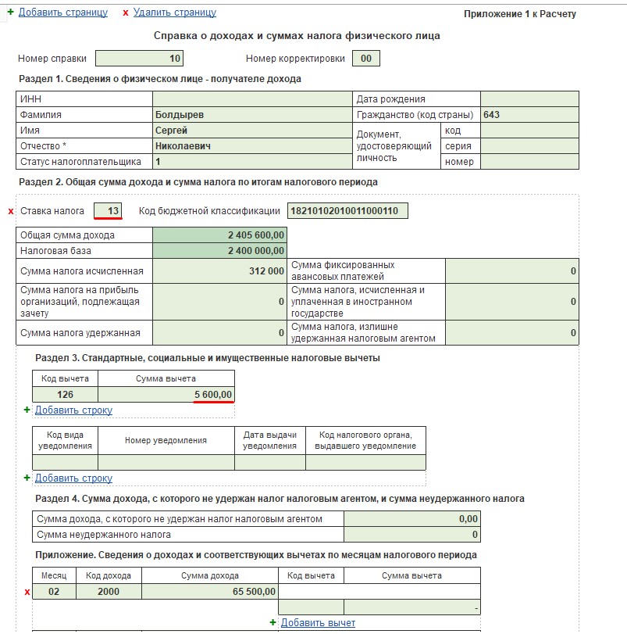
Task: Click the Раздел 4 section heading
Action: pos(280,499)
